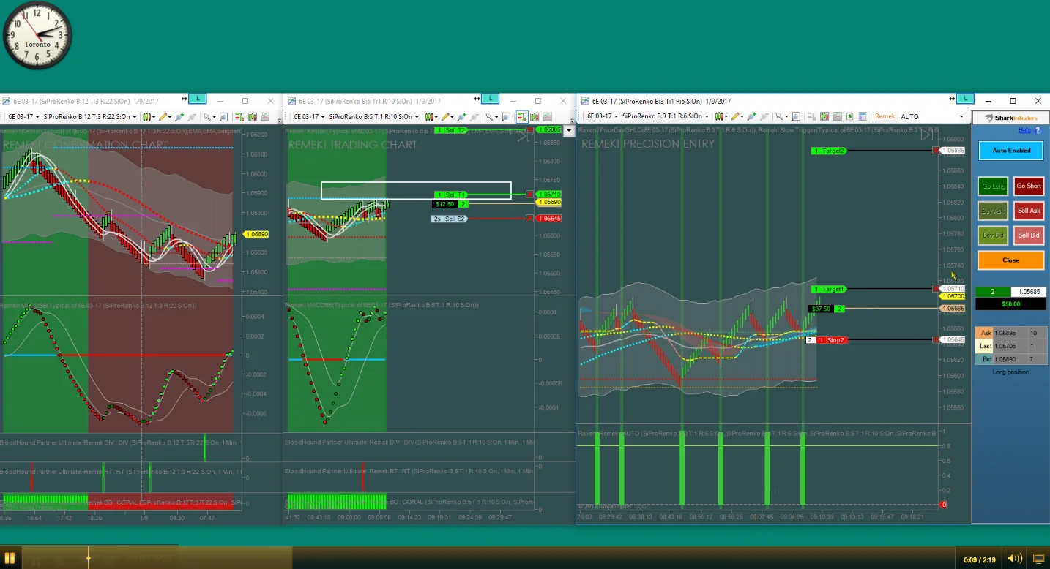This screenshot has height=569, width=1050.
Task: Open the 6E 03-17 instrument dropdown in left chart
Action: (24, 116)
